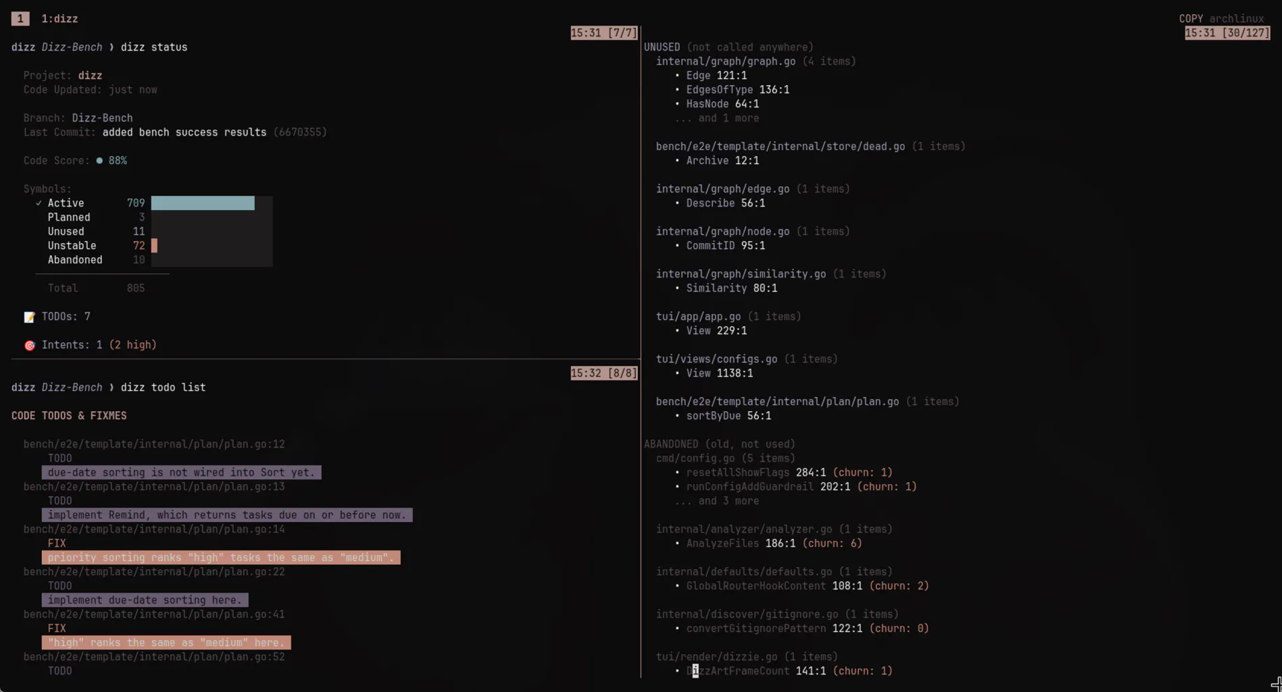This screenshot has width=1282, height=692.
Task: Click the 'HasNode 64:1' entry
Action: [722, 104]
